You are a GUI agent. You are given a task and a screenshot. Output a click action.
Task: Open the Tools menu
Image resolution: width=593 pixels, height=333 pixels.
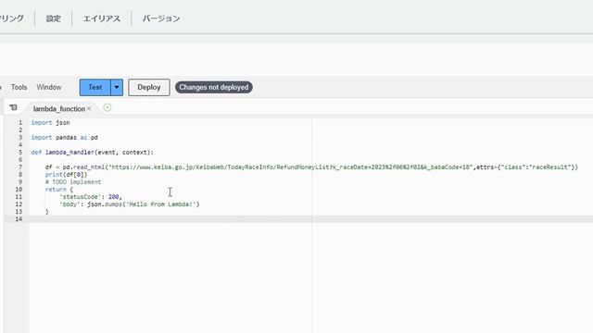pyautogui.click(x=19, y=87)
